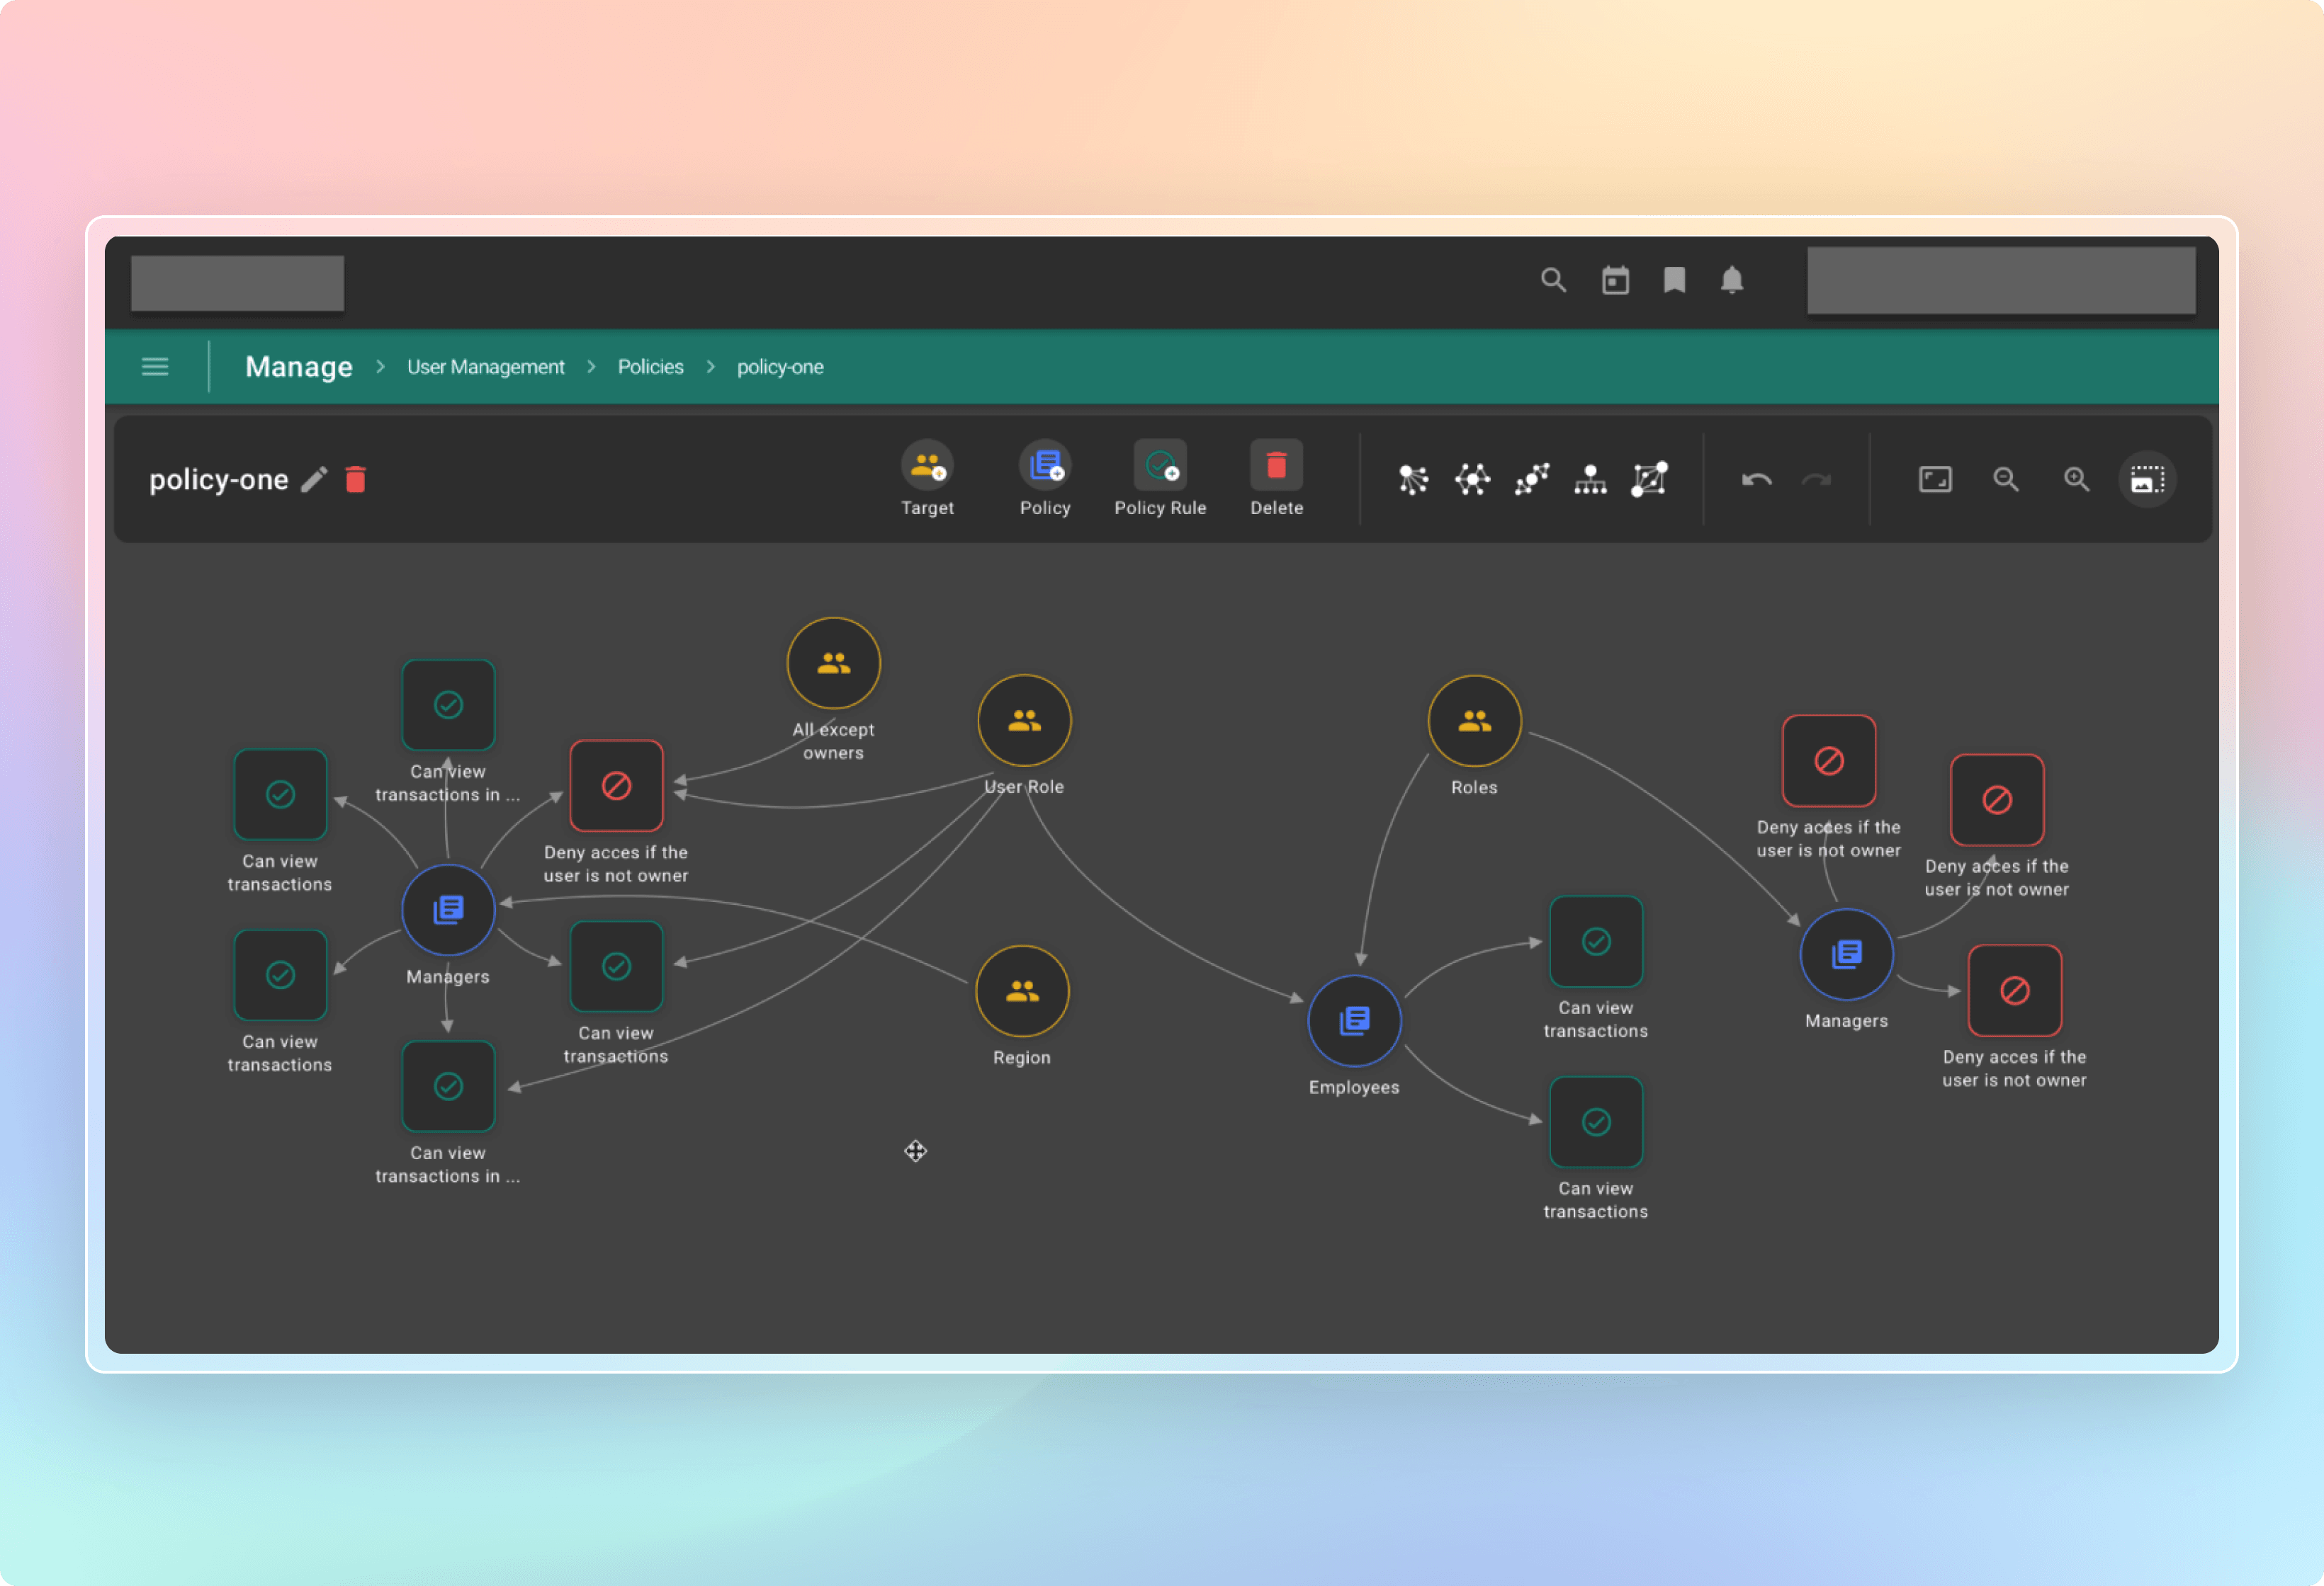Edit policy-one name with pencil icon
Screen dimensions: 2324x1586
click(314, 480)
